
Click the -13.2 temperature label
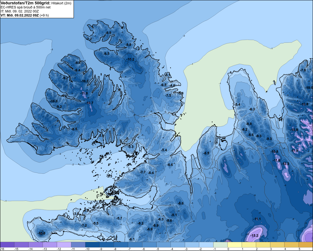click(x=254, y=235)
